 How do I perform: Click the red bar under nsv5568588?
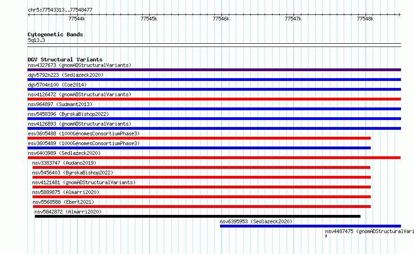pos(202,207)
